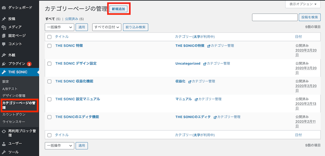Click the plugin plug icon beside プラグイン
Image resolution: width=325 pixels, height=156 pixels.
[x=3, y=64]
